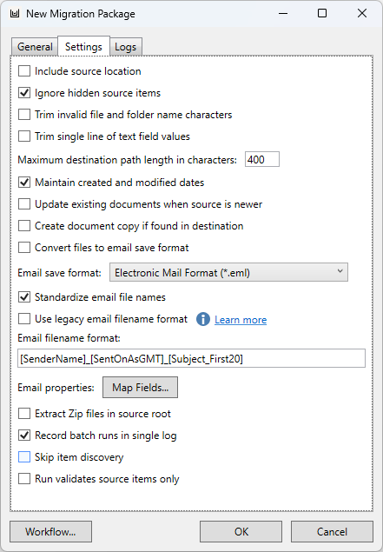This screenshot has width=383, height=552.
Task: Tick Convert files to email save format
Action: (x=24, y=248)
